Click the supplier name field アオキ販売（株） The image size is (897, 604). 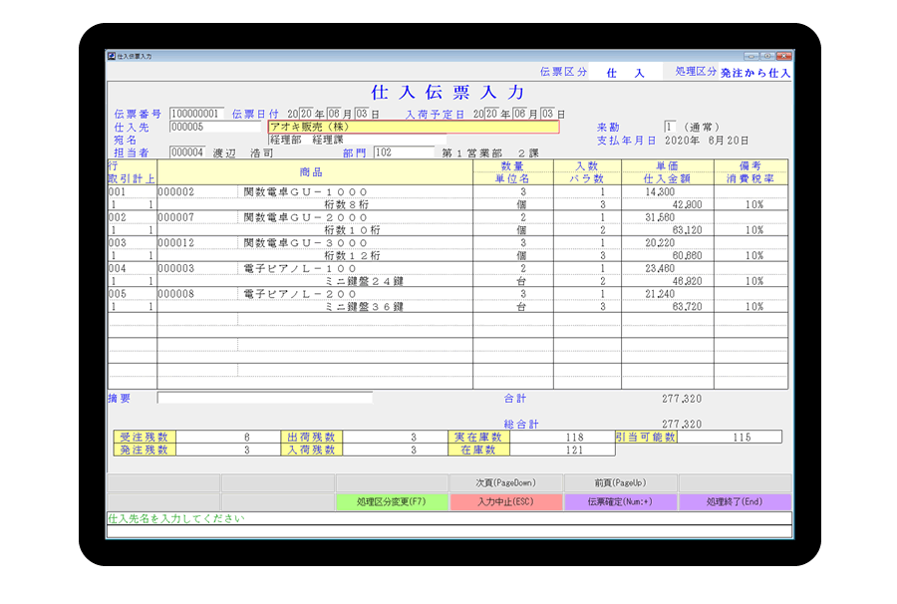point(413,128)
